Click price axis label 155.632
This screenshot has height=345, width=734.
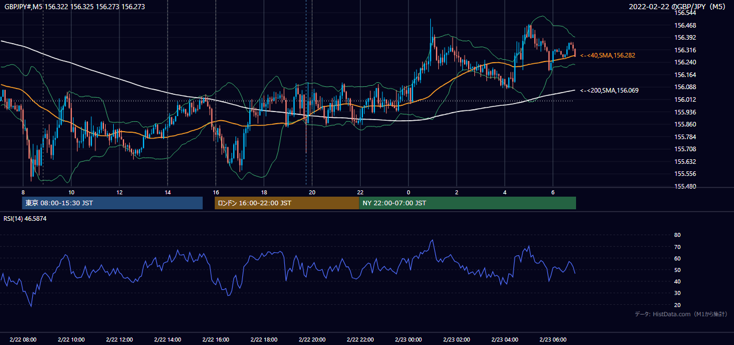click(x=685, y=162)
